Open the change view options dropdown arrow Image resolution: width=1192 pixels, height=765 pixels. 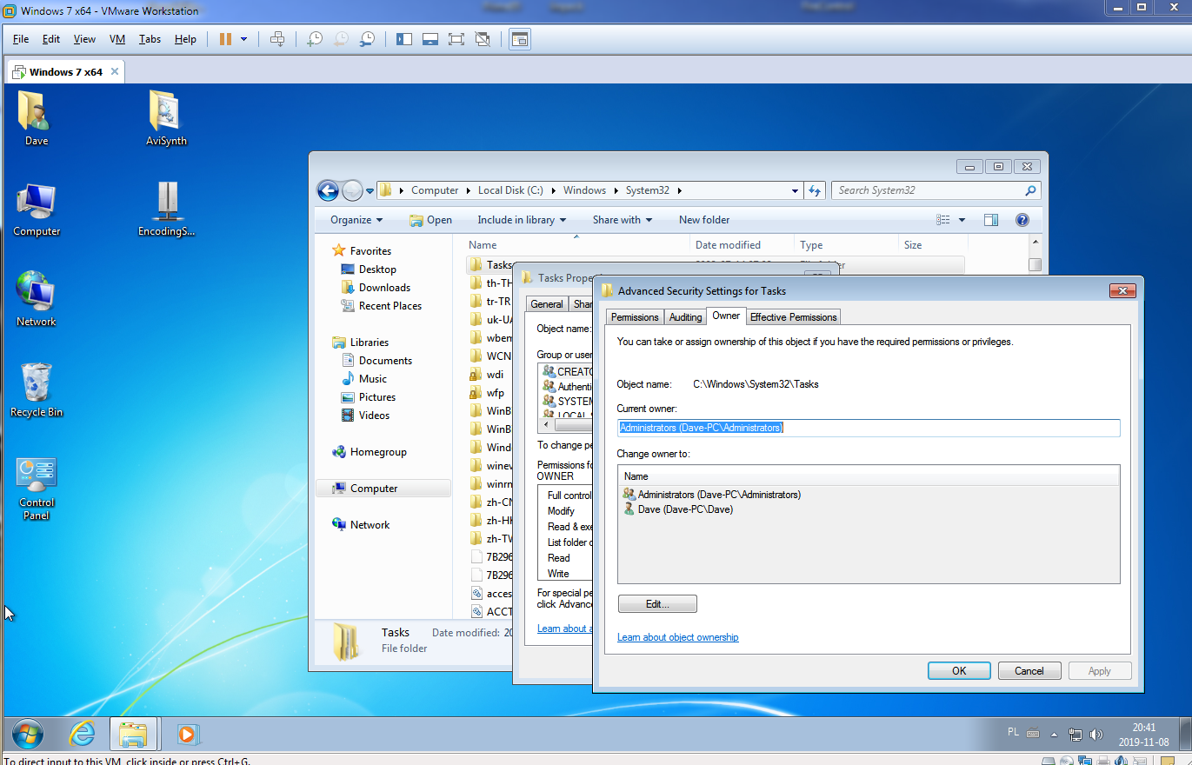pos(962,220)
